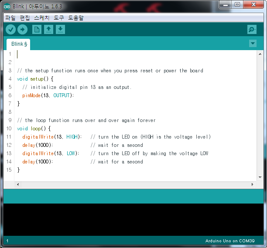Click the Arduino logo in title bar
Image resolution: width=267 pixels, height=248 pixels.
7,7
